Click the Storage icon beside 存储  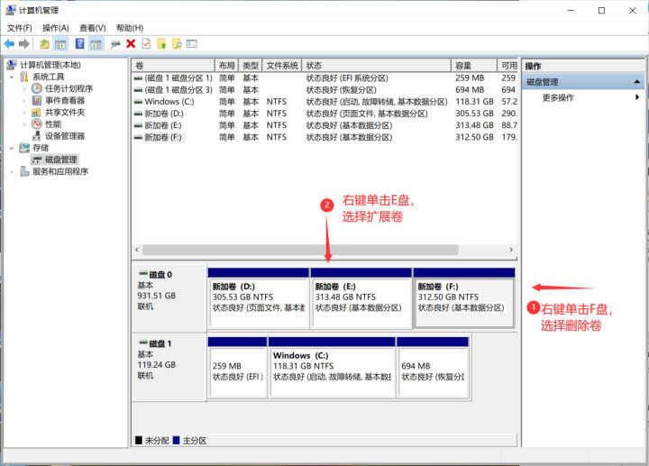pyautogui.click(x=24, y=148)
